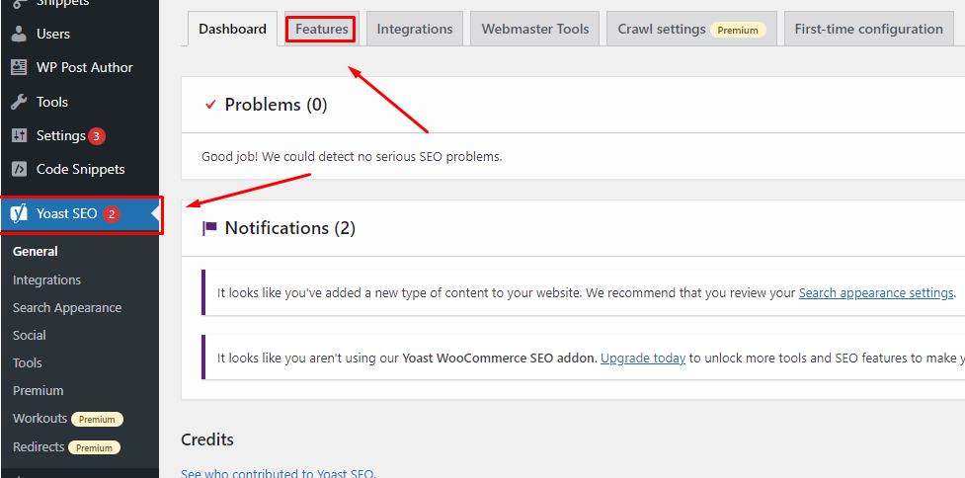Click the Users person icon
965x478 pixels.
(x=19, y=34)
